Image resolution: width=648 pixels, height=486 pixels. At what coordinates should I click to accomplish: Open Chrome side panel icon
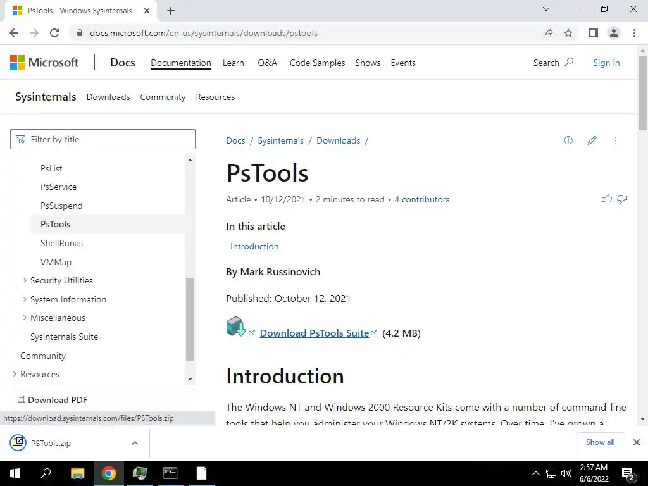(x=594, y=33)
